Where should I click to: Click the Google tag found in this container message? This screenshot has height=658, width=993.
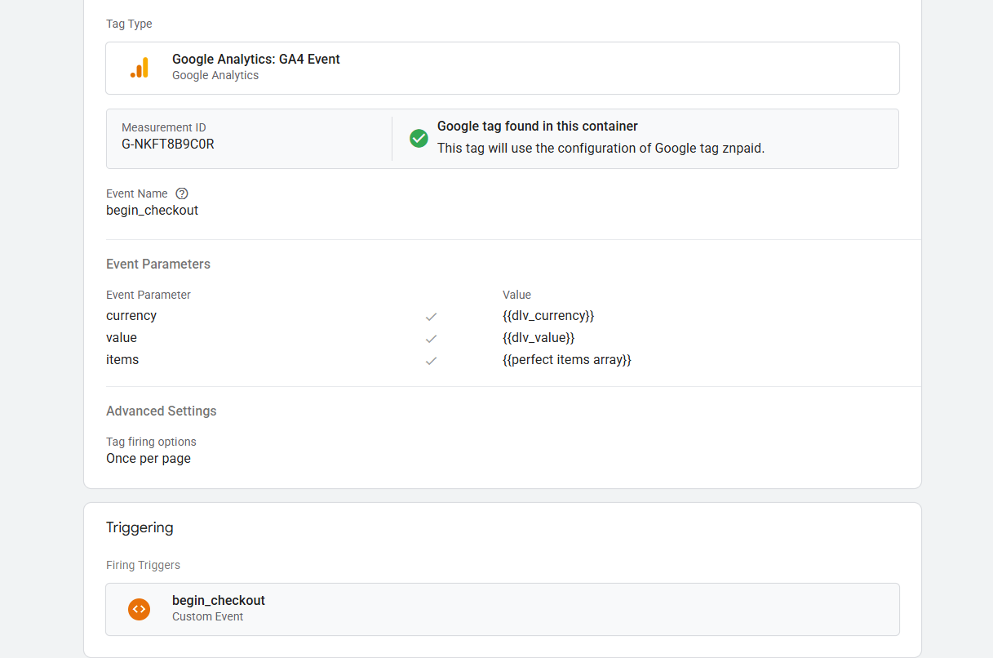coord(537,127)
